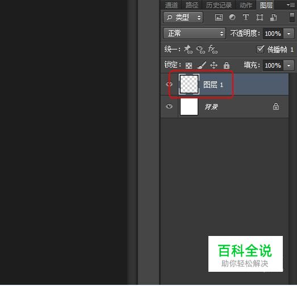The image size is (297, 286).
Task: Lock image pixels brush icon
Action: click(x=202, y=65)
